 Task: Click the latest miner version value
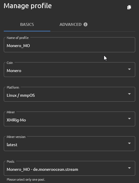(12, 145)
